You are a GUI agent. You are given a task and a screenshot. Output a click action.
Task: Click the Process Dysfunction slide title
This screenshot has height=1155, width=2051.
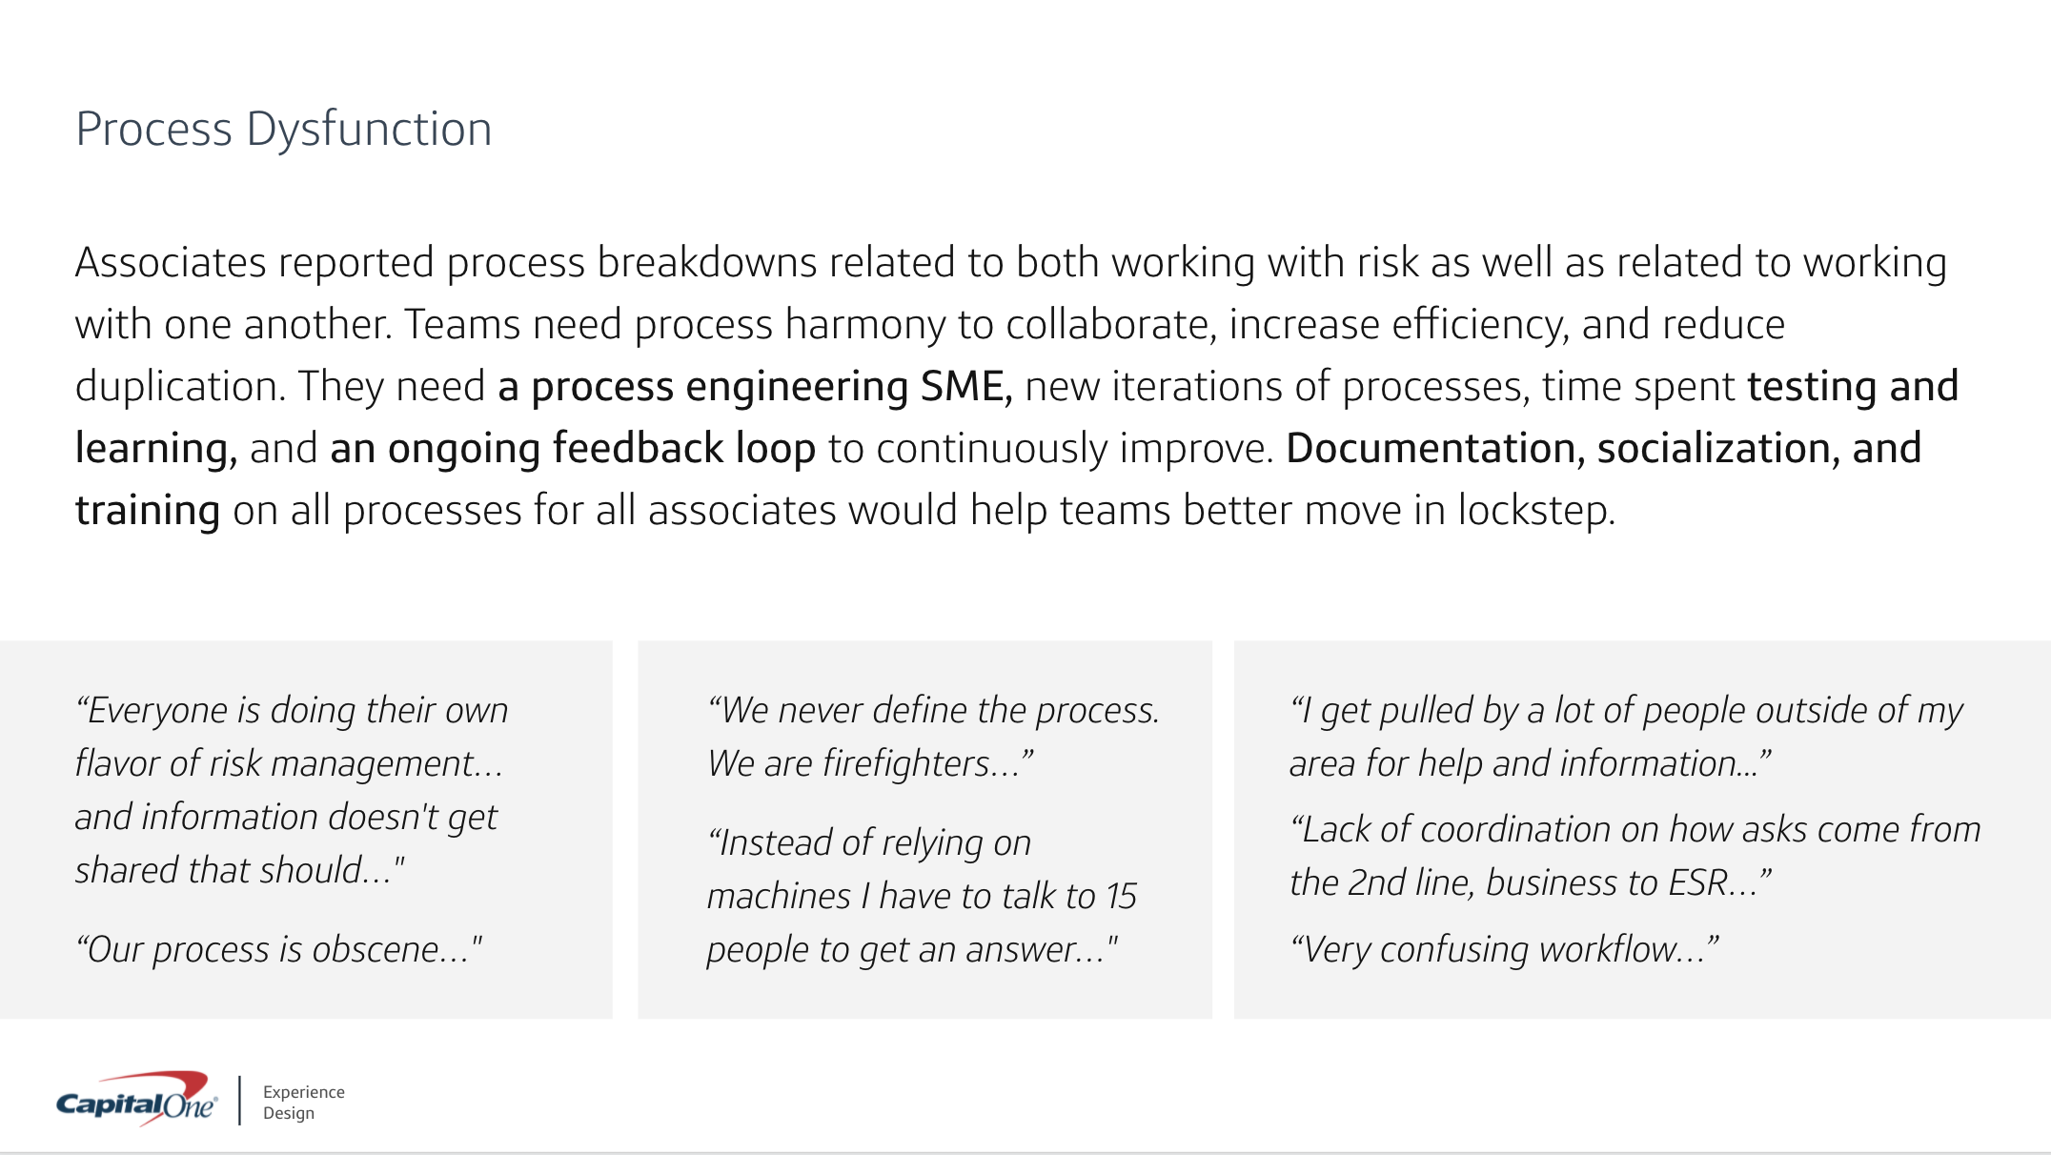tap(283, 129)
